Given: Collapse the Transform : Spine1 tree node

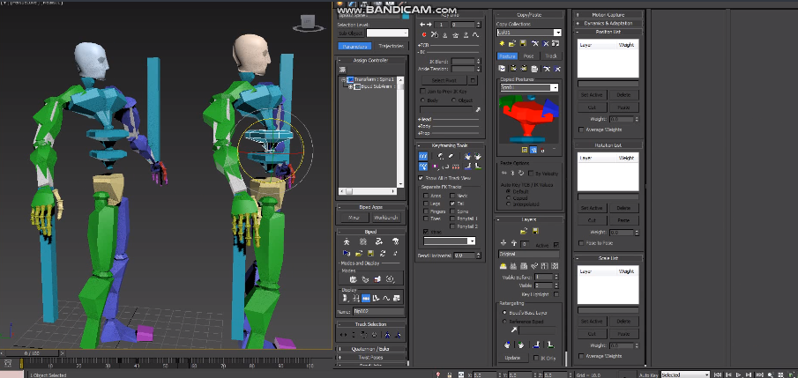Looking at the screenshot, I should click(x=344, y=80).
